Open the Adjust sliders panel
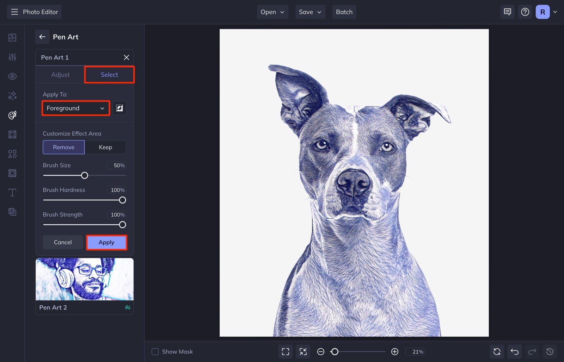The image size is (564, 362). click(12, 57)
